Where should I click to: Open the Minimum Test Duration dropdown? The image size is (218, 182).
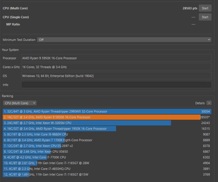(x=124, y=40)
